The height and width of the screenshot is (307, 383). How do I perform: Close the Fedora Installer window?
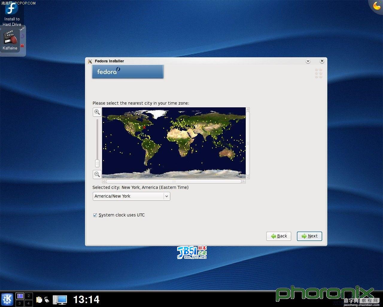(322, 61)
